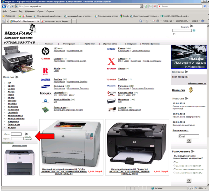Open the Quick Tabs grid icon
The height and width of the screenshot is (191, 210).
[4, 21]
